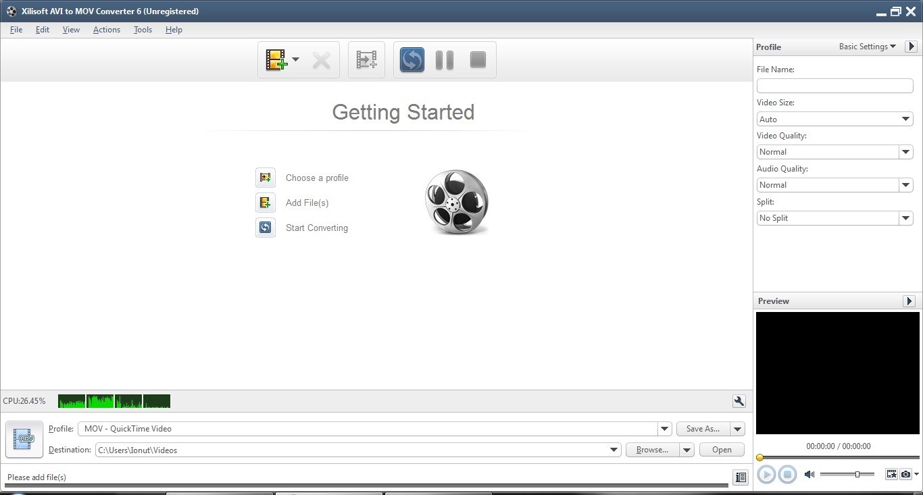
Task: Click the Start Converting getting-started icon
Action: coord(266,228)
